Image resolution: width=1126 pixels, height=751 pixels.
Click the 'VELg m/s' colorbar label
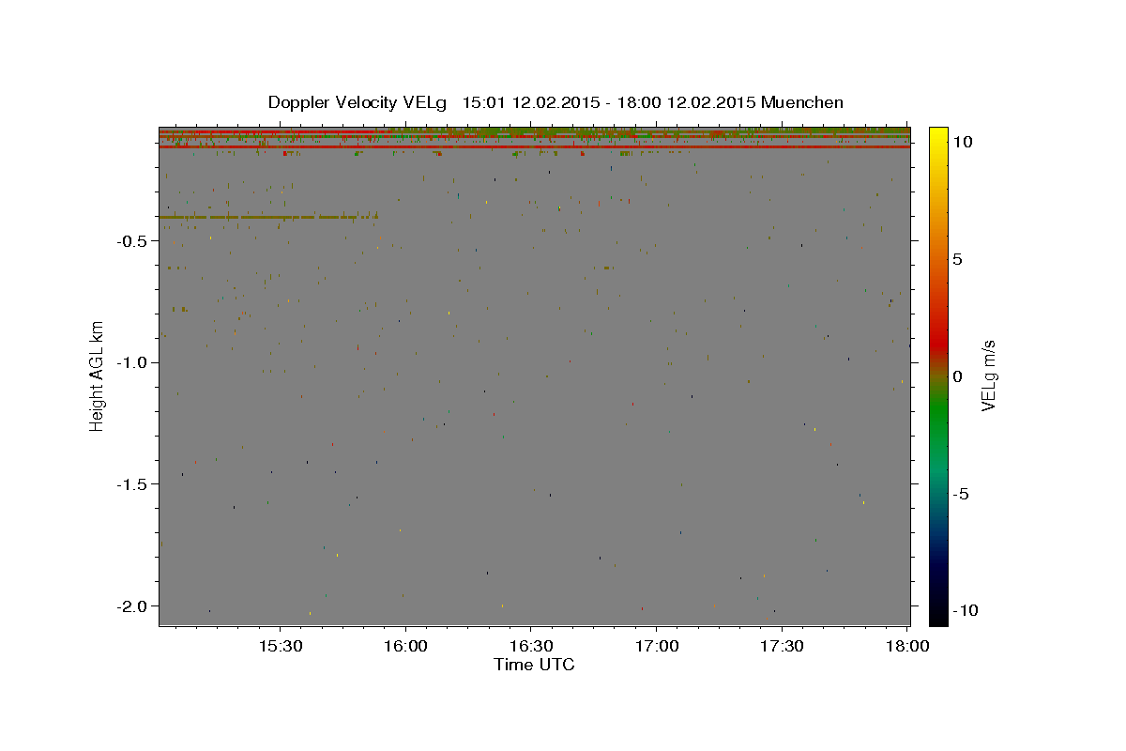tap(987, 375)
